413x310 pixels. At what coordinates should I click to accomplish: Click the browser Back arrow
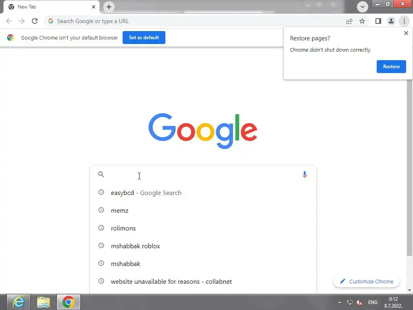(9, 21)
